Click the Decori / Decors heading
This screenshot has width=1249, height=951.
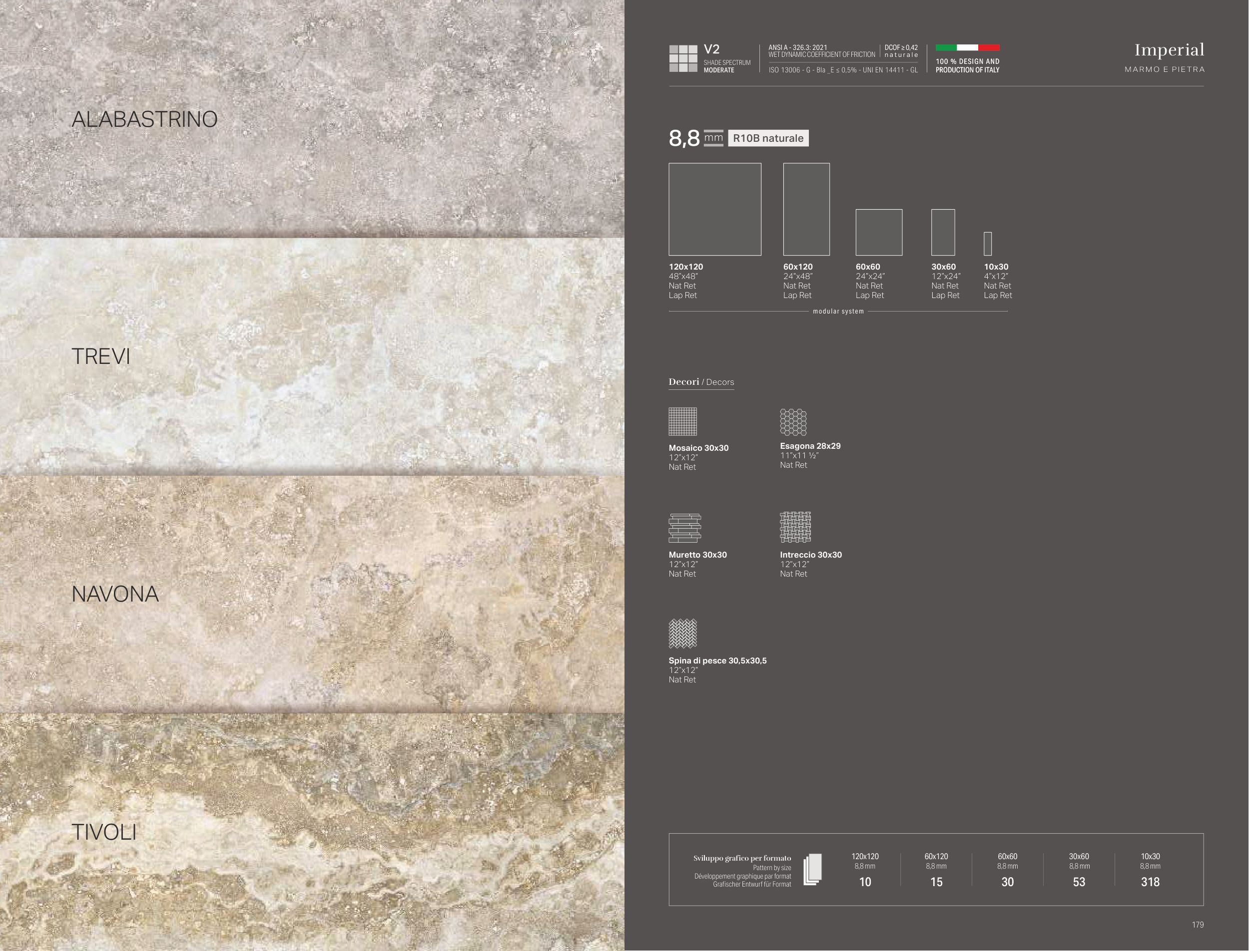click(x=701, y=382)
